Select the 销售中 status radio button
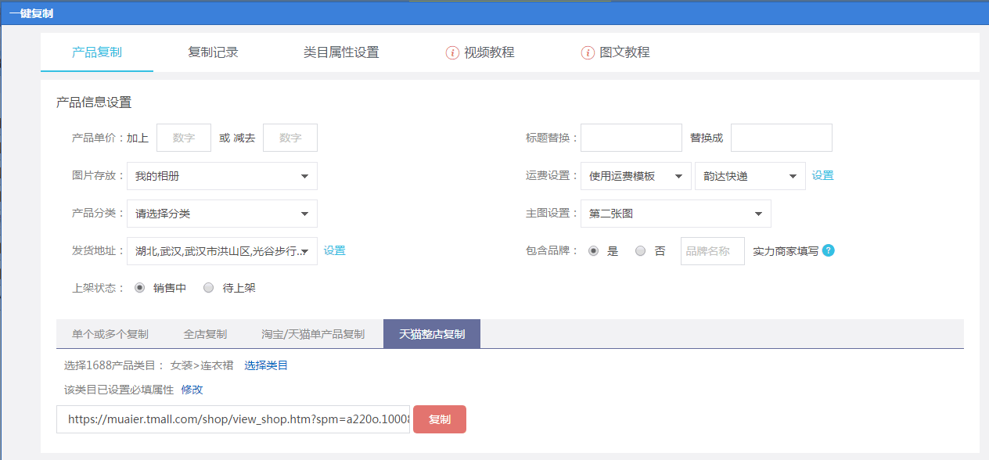The image size is (989, 460). coord(140,288)
